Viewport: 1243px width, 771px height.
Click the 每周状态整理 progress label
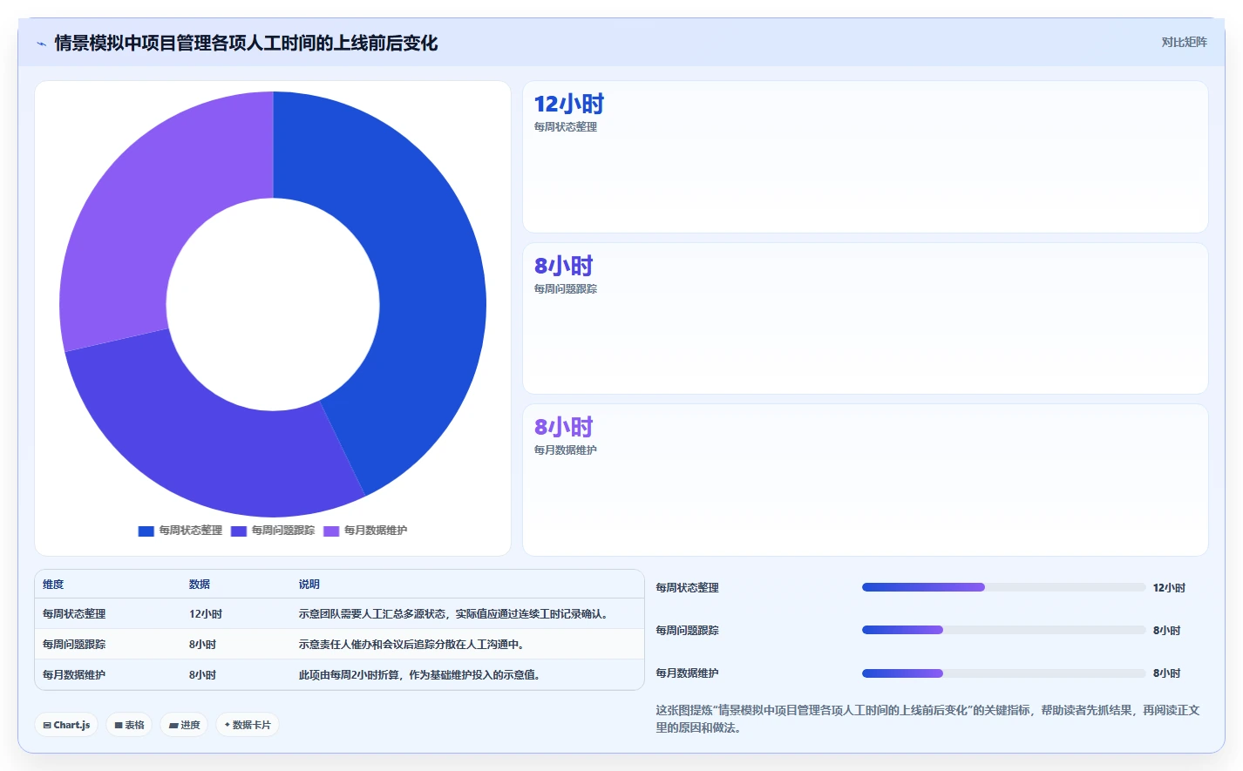pyautogui.click(x=687, y=588)
